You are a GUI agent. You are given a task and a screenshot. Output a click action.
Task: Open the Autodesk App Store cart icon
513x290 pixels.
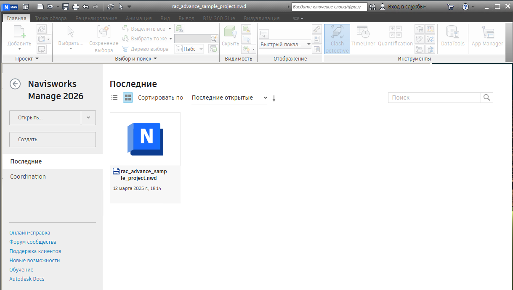pos(451,7)
